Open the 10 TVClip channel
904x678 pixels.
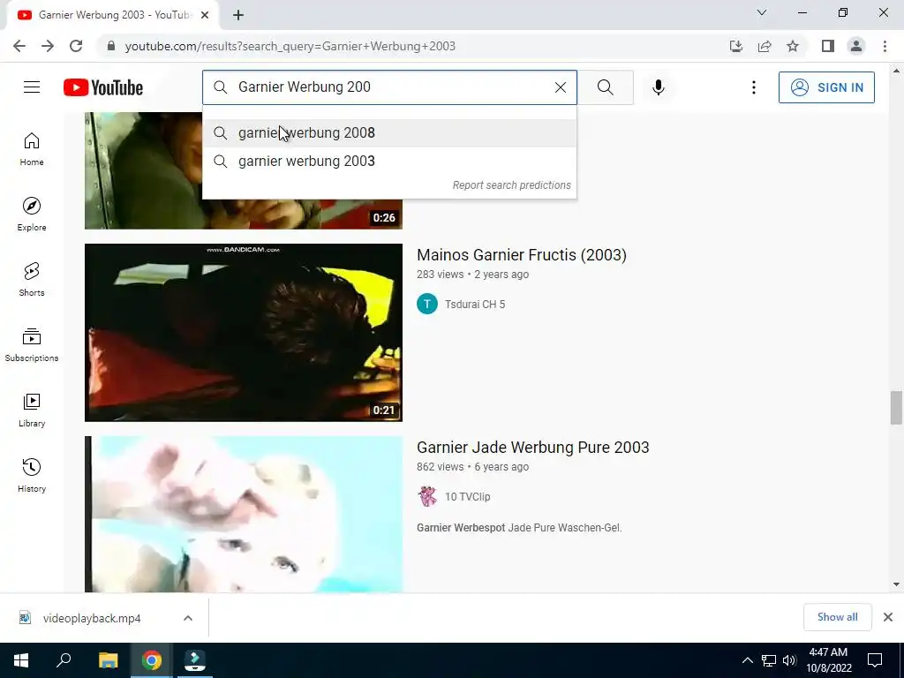pyautogui.click(x=467, y=497)
